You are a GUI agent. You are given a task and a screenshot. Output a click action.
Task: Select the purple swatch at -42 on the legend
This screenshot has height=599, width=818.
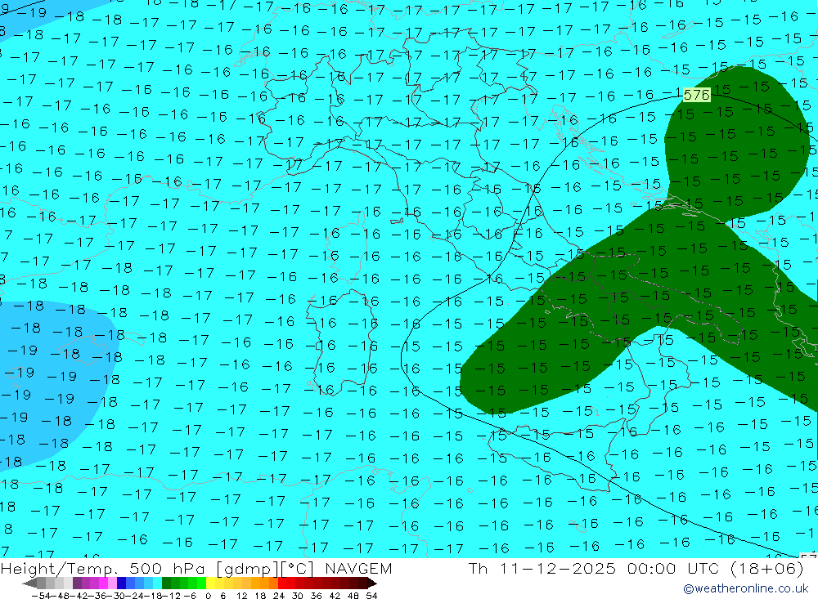(x=77, y=583)
